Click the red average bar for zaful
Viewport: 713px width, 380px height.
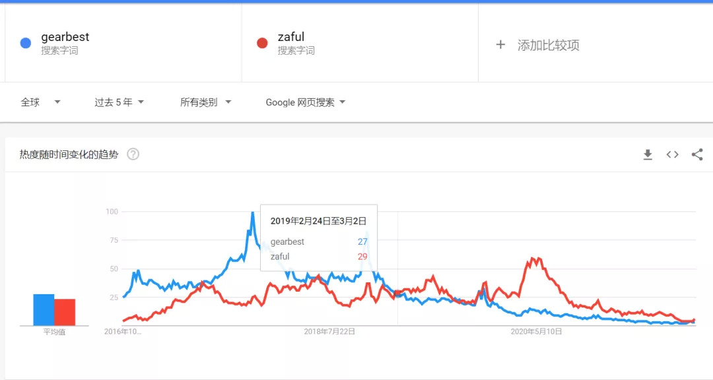click(65, 312)
